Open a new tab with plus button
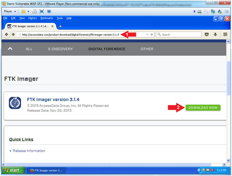Screen dimensions: 232x176 click(60, 26)
